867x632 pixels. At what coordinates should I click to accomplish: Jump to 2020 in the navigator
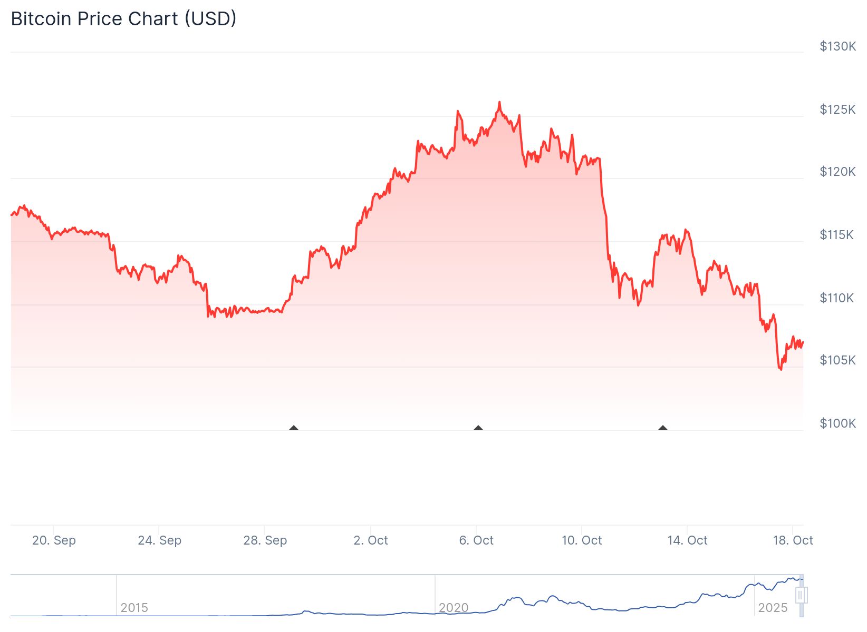coord(454,608)
